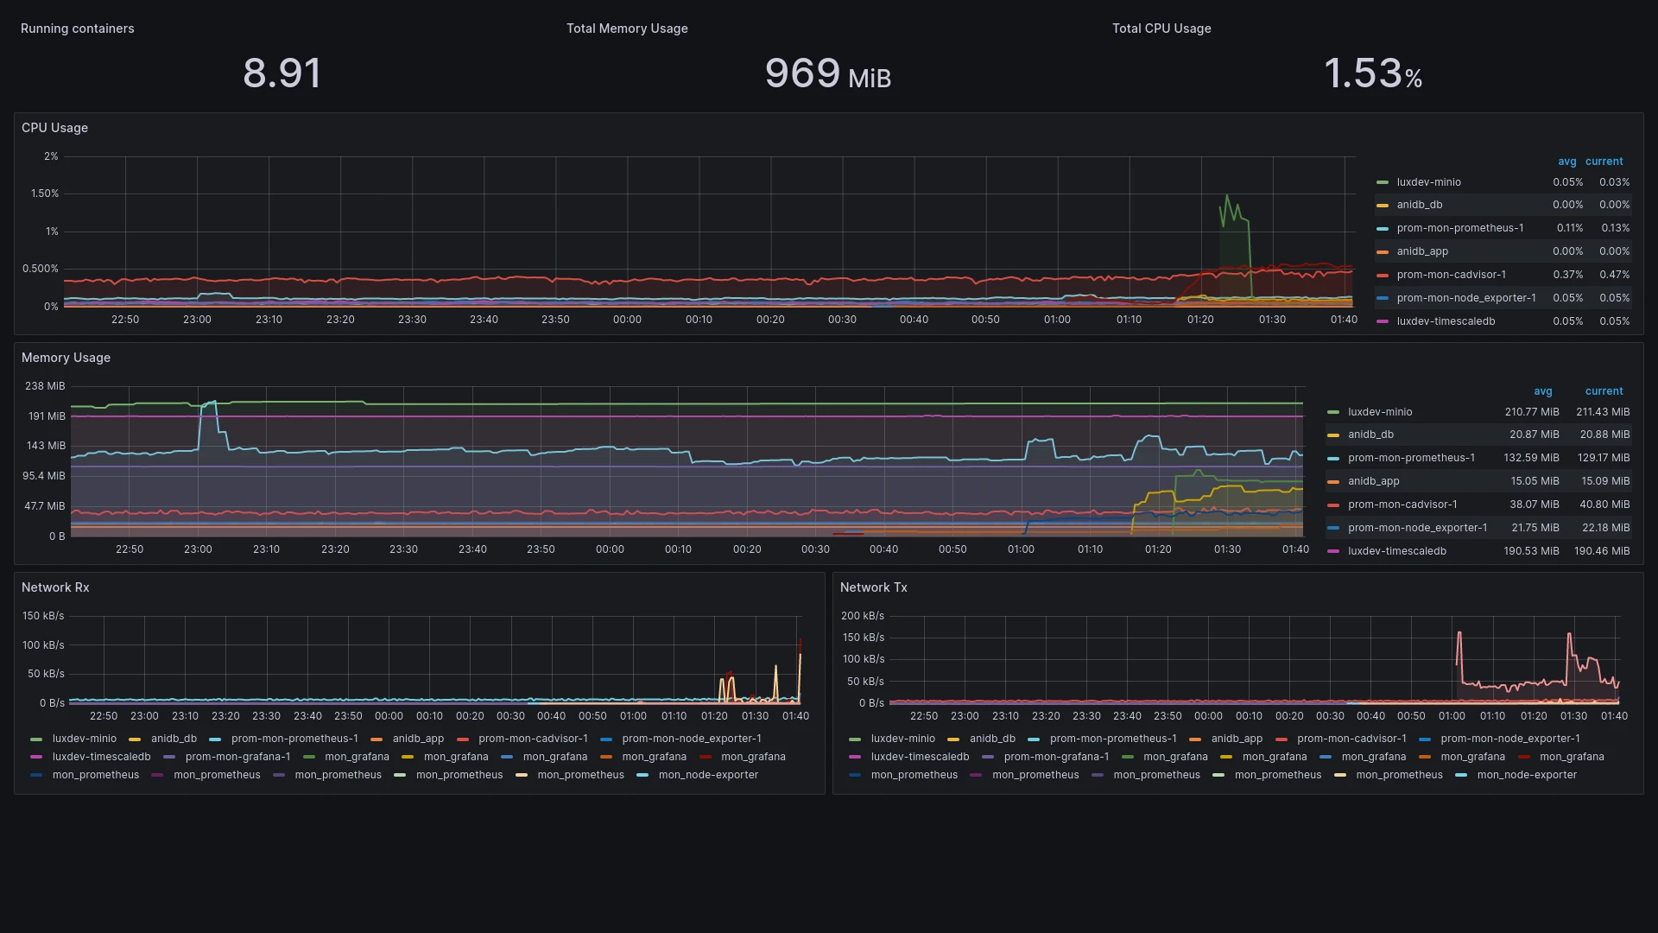1658x933 pixels.
Task: Open the Network Rx panel title menu
Action: (x=55, y=587)
